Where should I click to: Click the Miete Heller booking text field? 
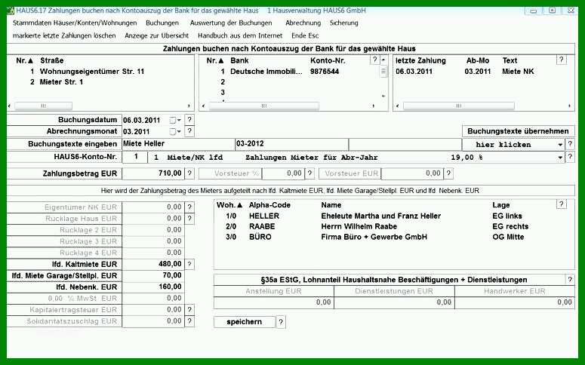click(x=178, y=143)
